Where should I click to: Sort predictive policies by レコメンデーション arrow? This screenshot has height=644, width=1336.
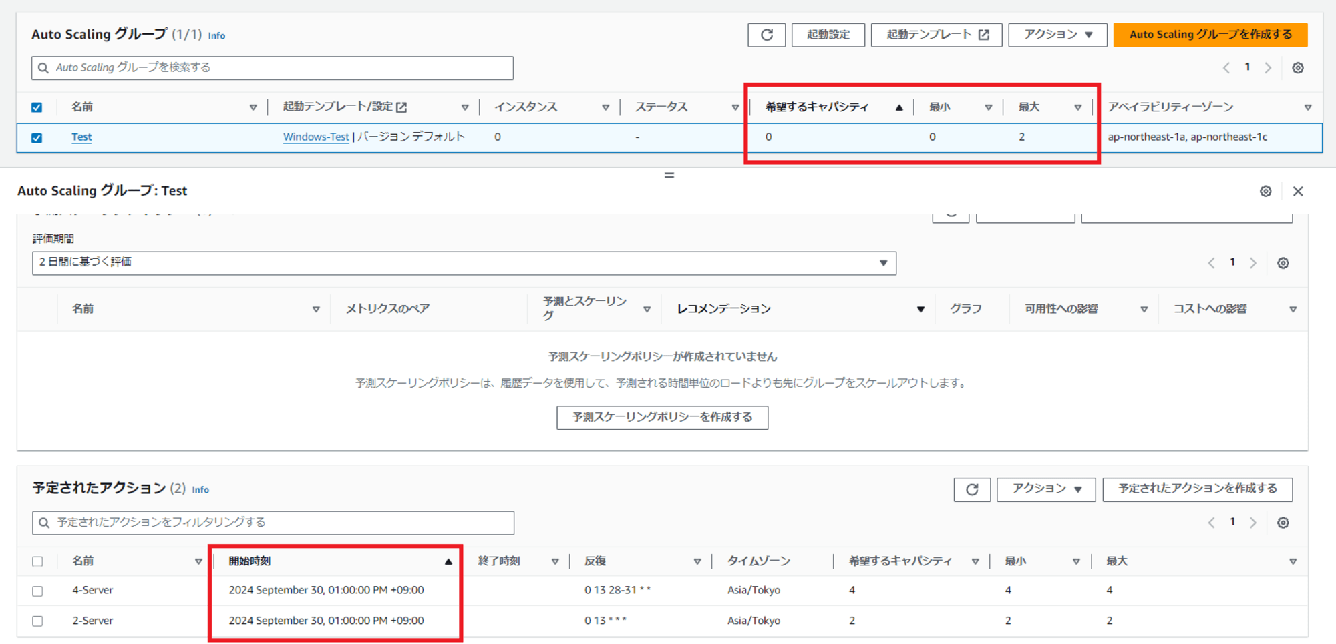[921, 309]
